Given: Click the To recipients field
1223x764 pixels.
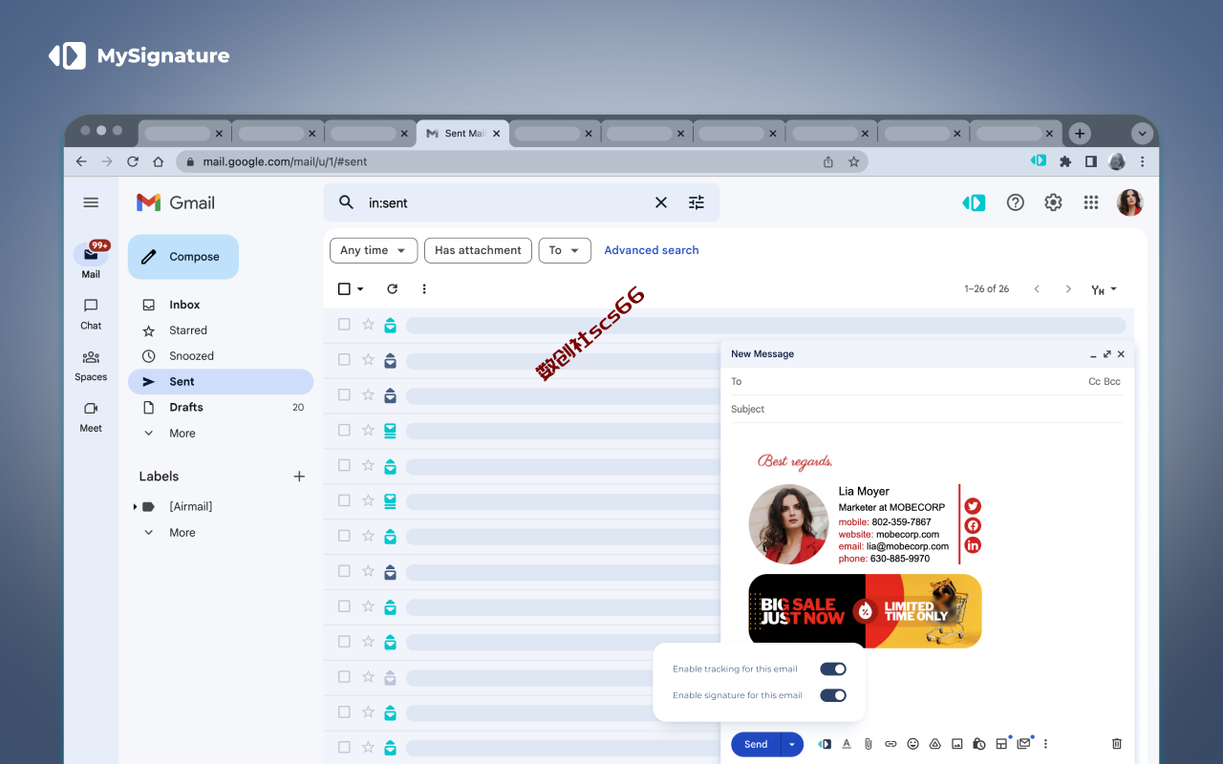Looking at the screenshot, I should (x=908, y=382).
